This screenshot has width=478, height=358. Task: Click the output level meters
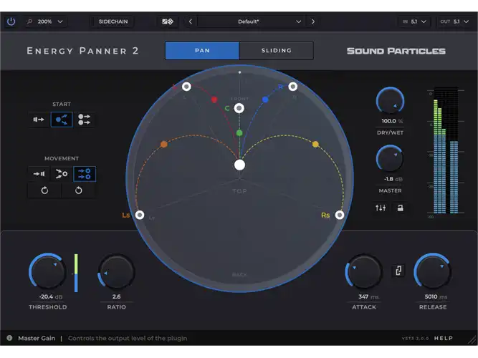(x=446, y=151)
